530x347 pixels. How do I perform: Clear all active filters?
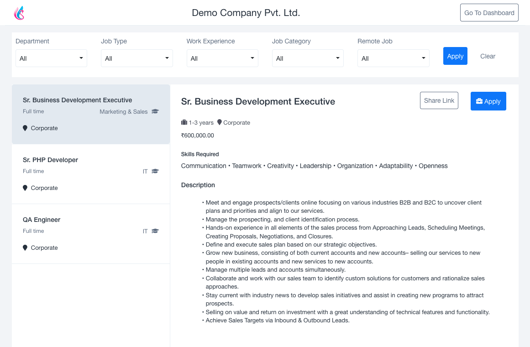coord(488,56)
